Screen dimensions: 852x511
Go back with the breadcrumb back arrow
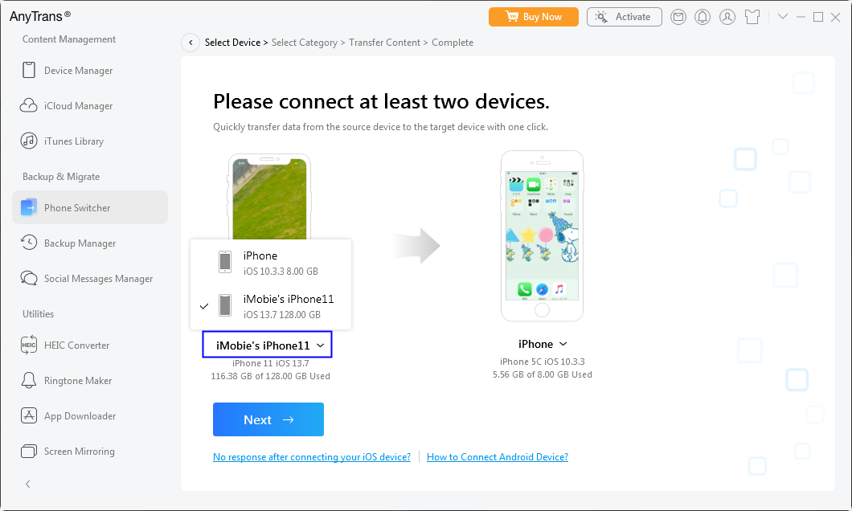point(190,43)
